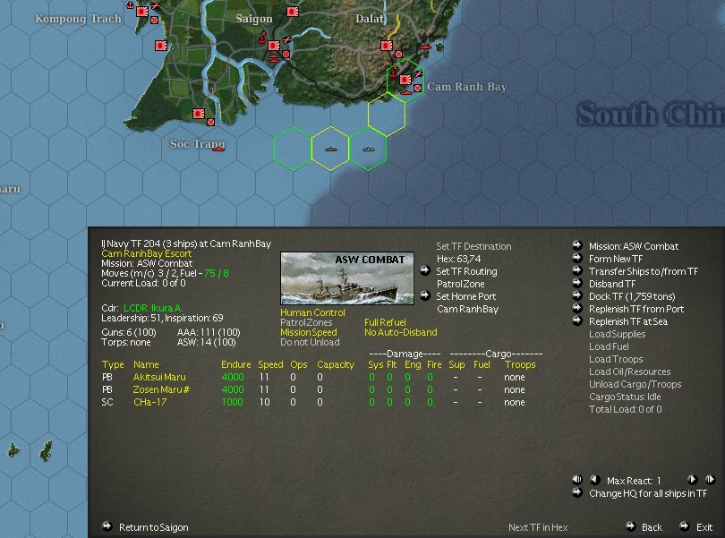
Task: Click arrow icon beside Replenish TF at Sea
Action: click(x=577, y=320)
